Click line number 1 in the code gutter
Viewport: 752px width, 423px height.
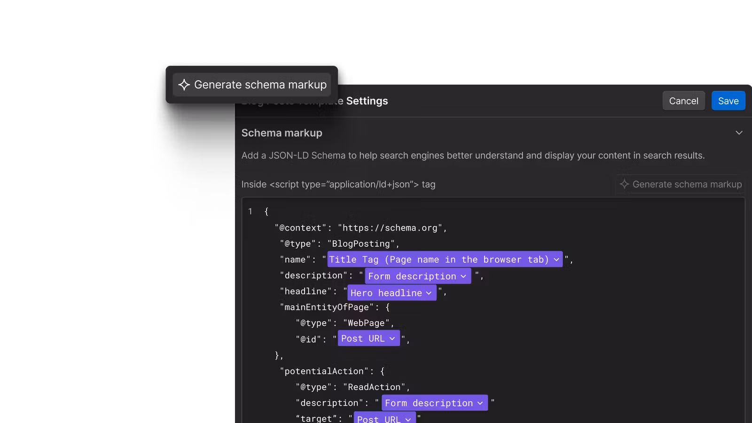pyautogui.click(x=250, y=211)
